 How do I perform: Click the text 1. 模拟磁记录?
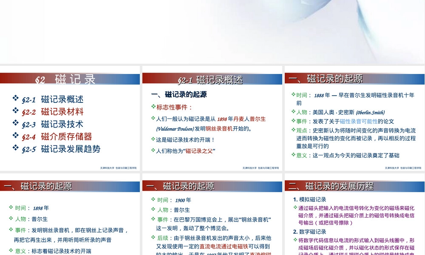pos(310,199)
